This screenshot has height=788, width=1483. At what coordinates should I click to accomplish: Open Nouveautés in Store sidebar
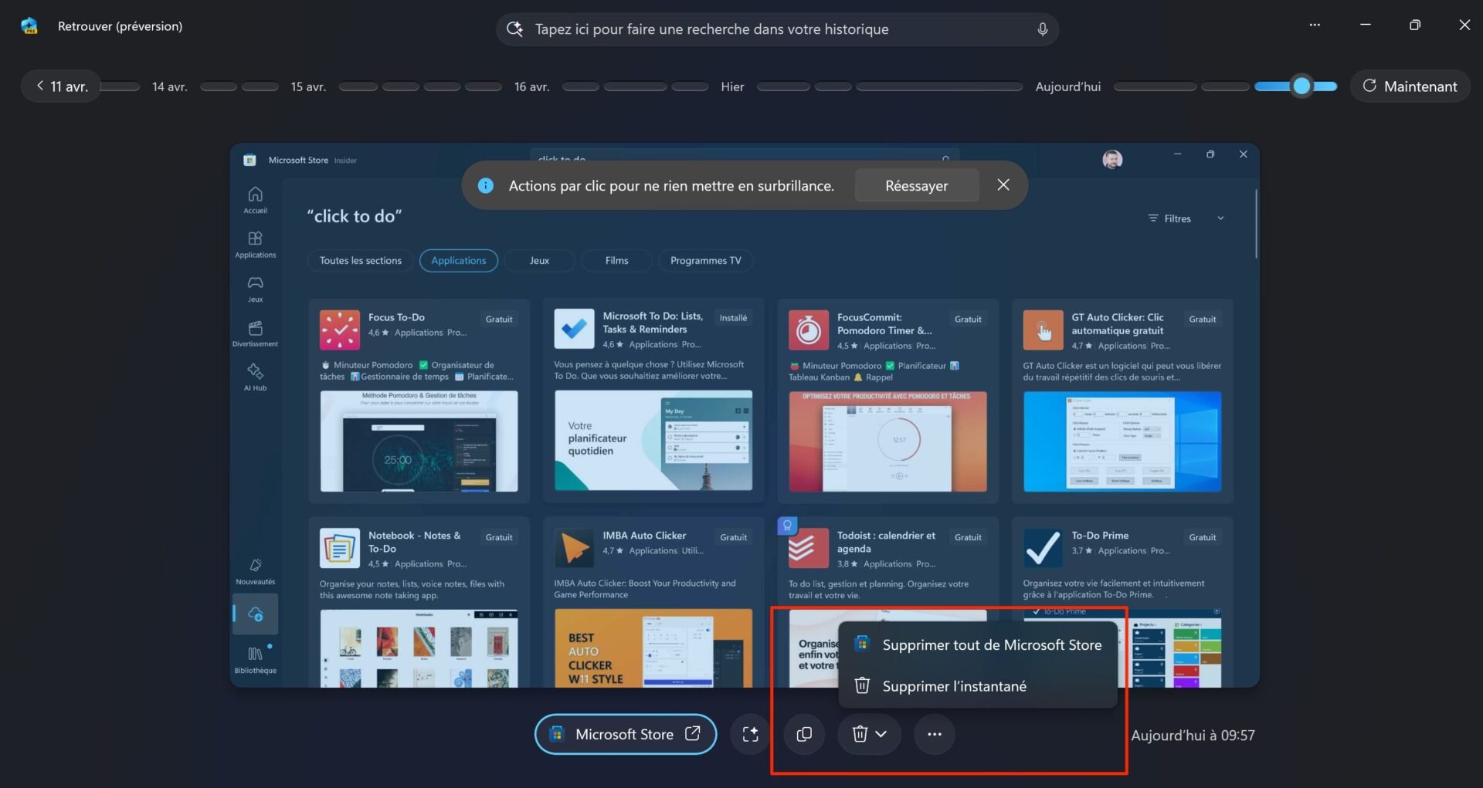click(255, 571)
